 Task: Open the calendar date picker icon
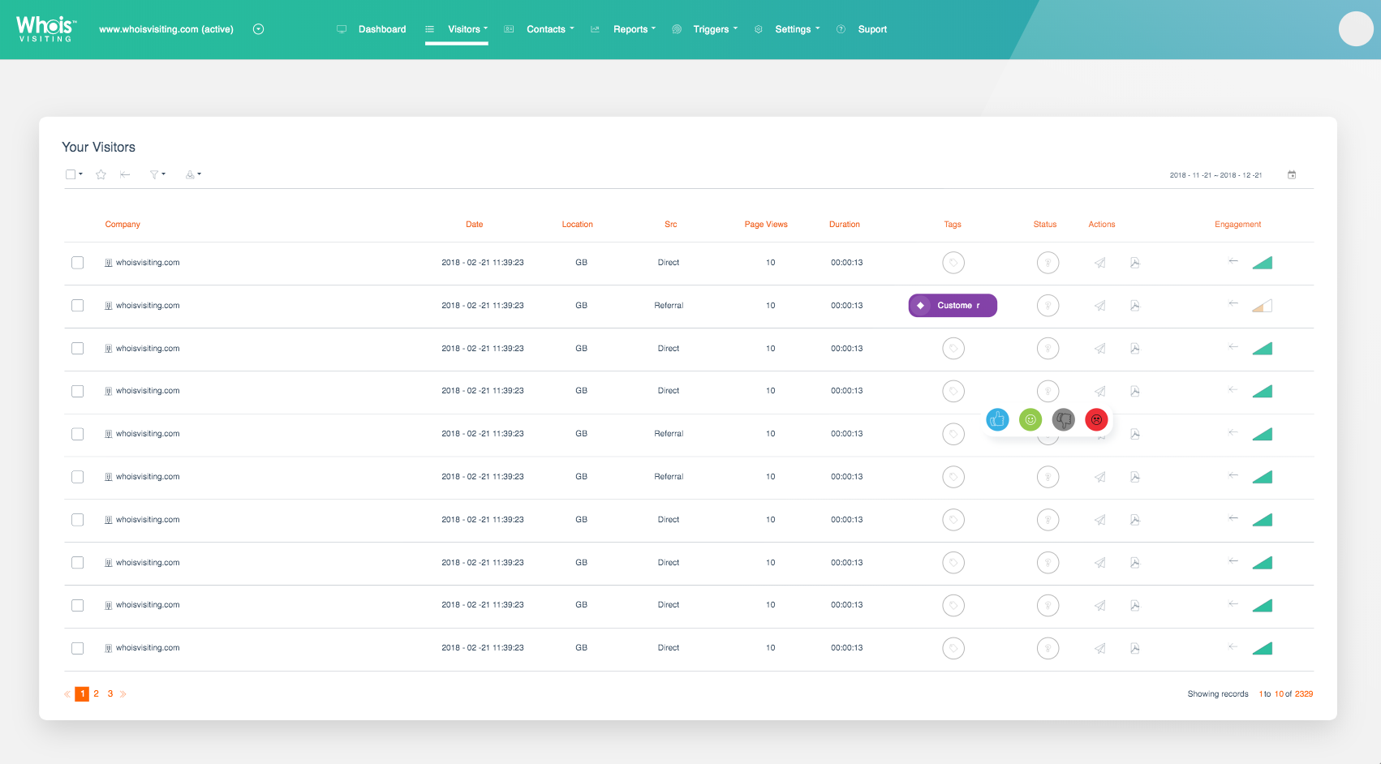(1292, 174)
